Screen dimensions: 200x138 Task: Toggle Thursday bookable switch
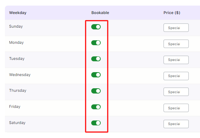point(96,91)
